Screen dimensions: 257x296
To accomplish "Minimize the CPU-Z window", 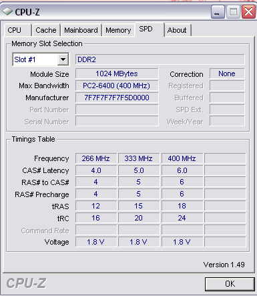I will 218,12.
